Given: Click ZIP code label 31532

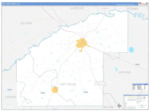Looking at the screenshot, I should (x=43, y=93).
